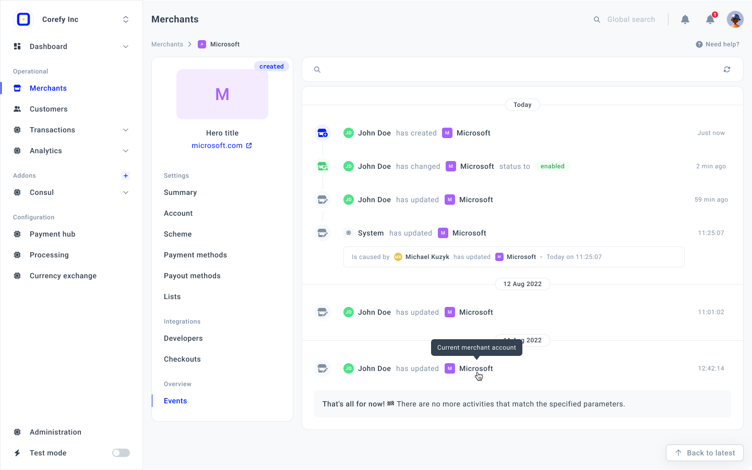752x470 pixels.
Task: Click the Microsoft breadcrumb item
Action: [219, 44]
